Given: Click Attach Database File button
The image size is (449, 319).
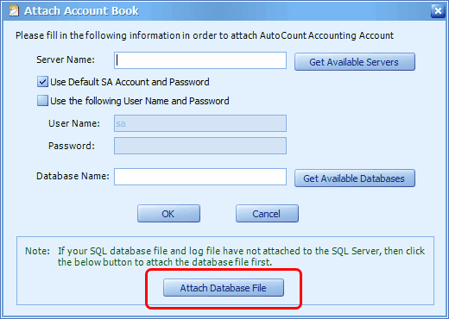Looking at the screenshot, I should pos(224,288).
